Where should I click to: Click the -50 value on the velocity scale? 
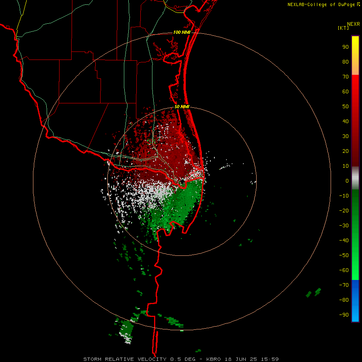click(344, 255)
